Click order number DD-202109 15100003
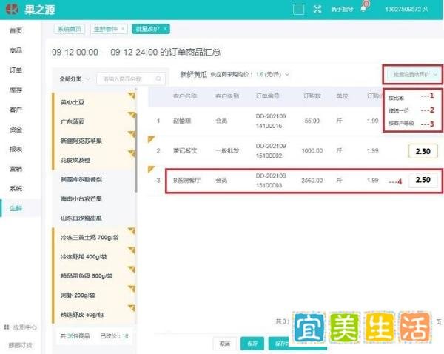444x354 pixels. (271, 181)
